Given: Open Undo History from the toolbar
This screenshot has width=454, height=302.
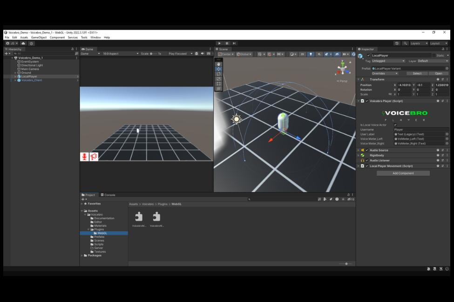Looking at the screenshot, I should [397, 43].
